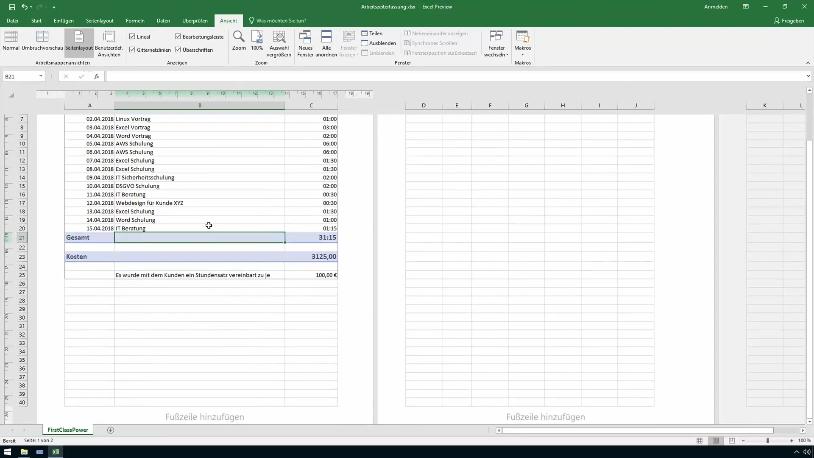Switch to Normal view in status bar
Image resolution: width=814 pixels, height=458 pixels.
[700, 441]
